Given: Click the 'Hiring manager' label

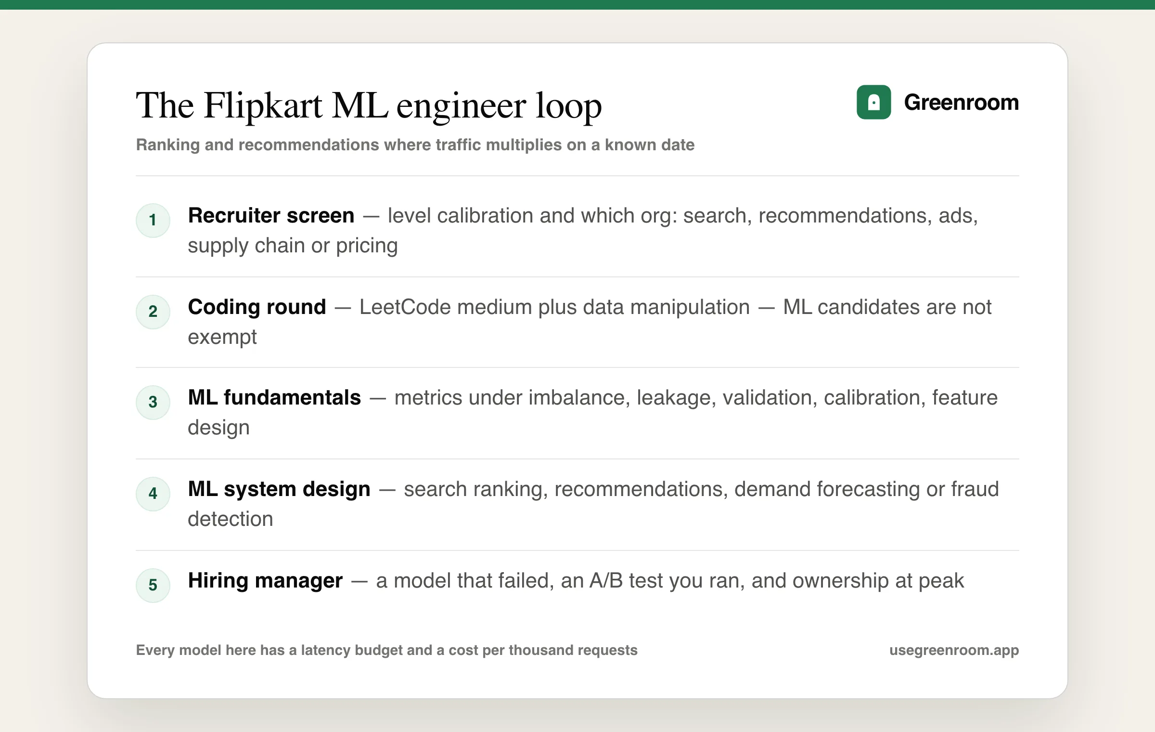Looking at the screenshot, I should point(265,580).
